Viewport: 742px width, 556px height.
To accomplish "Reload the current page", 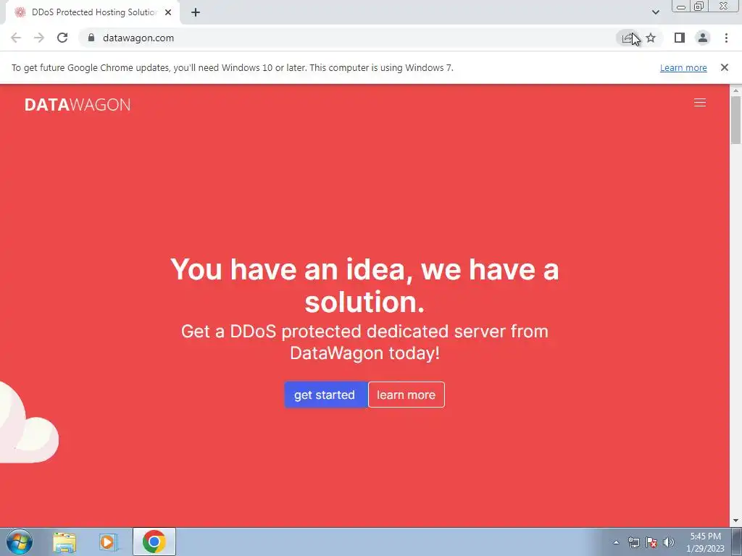I will (x=62, y=38).
